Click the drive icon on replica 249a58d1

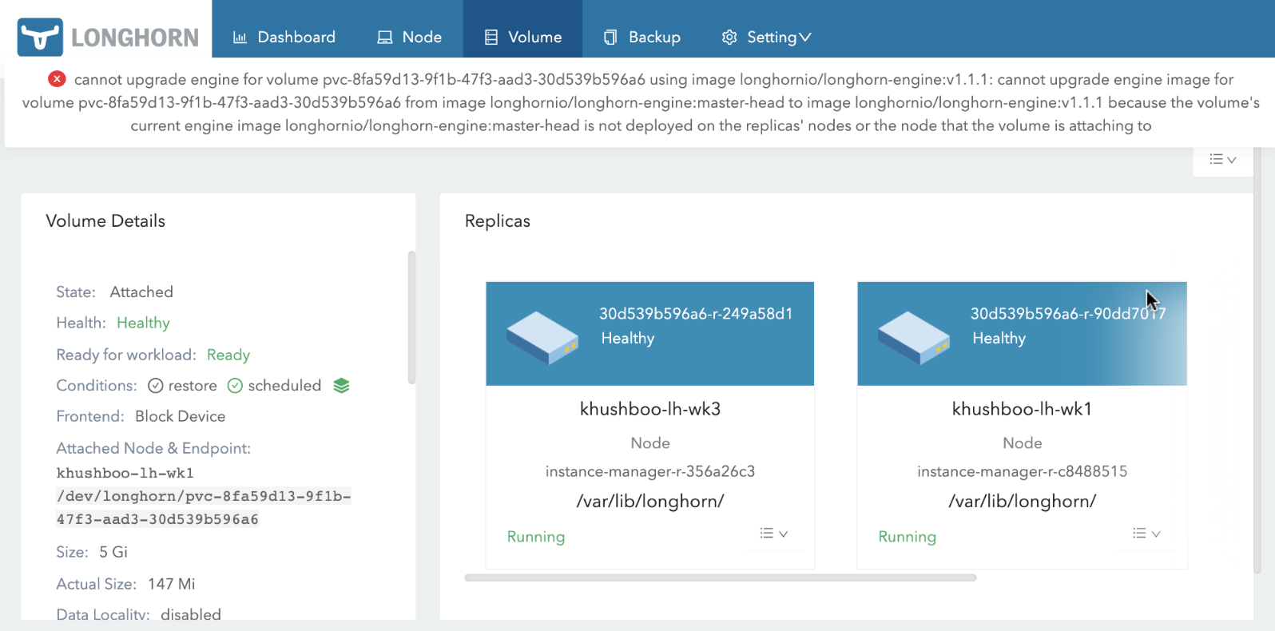tap(542, 338)
